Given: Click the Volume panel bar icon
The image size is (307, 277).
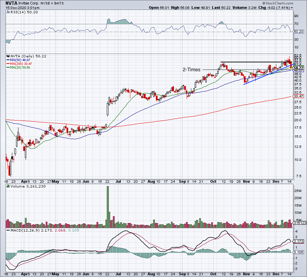Looking at the screenshot, I should click(8, 186).
